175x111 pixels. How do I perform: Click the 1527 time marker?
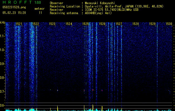[x=119, y=24]
